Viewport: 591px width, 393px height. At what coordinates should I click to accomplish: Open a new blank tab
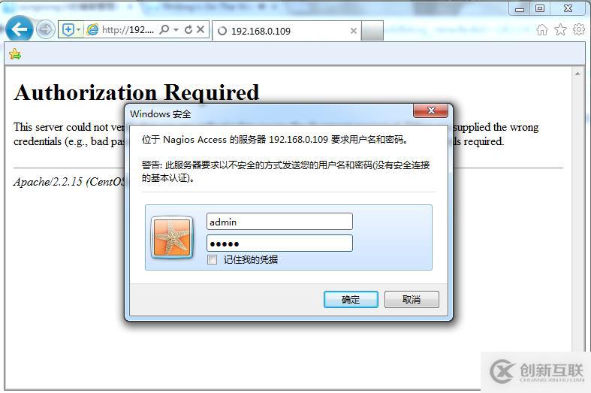coord(372,31)
